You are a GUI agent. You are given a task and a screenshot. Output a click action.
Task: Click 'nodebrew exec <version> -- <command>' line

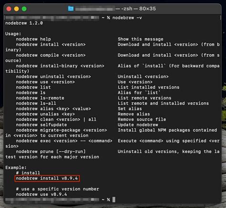[x=64, y=141]
